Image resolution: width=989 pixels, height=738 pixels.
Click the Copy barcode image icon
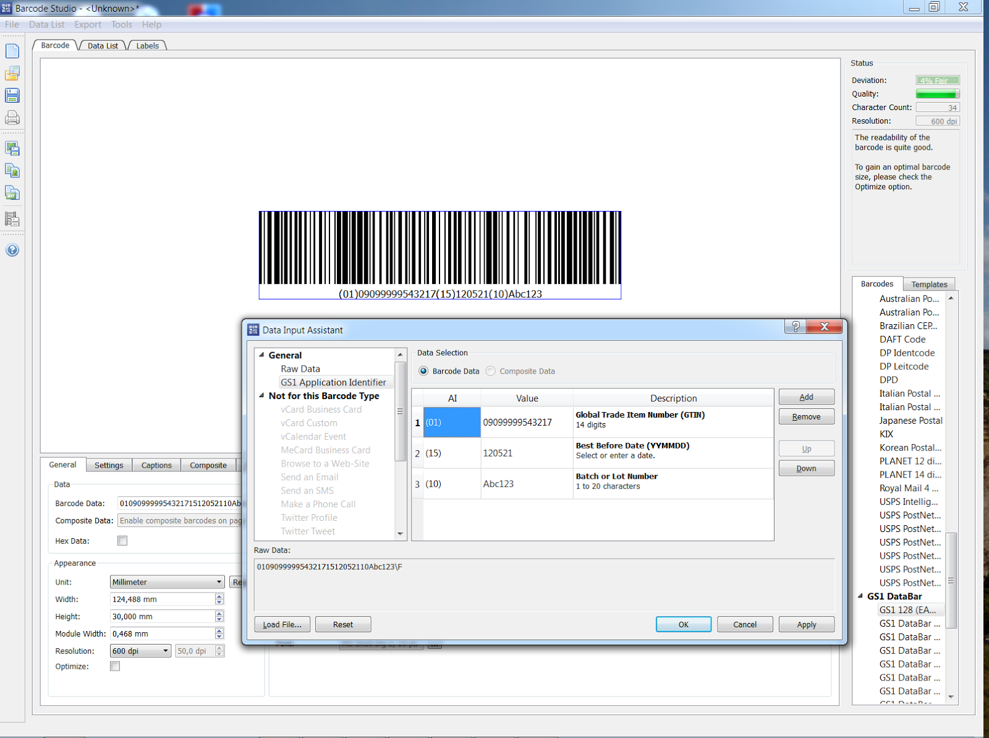click(x=12, y=171)
